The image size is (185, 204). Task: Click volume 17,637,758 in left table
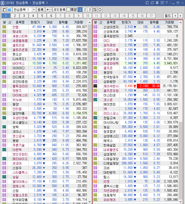79,41
